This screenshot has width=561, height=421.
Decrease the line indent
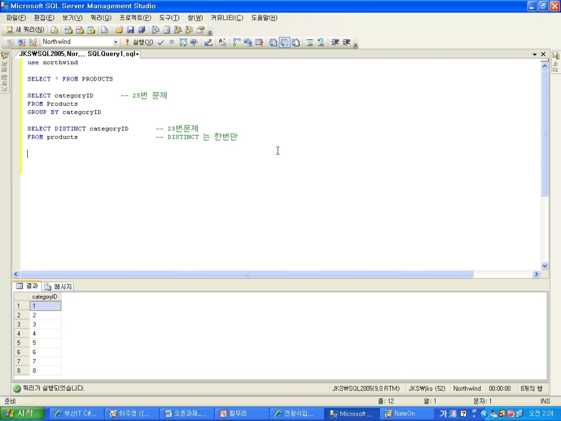(x=335, y=42)
